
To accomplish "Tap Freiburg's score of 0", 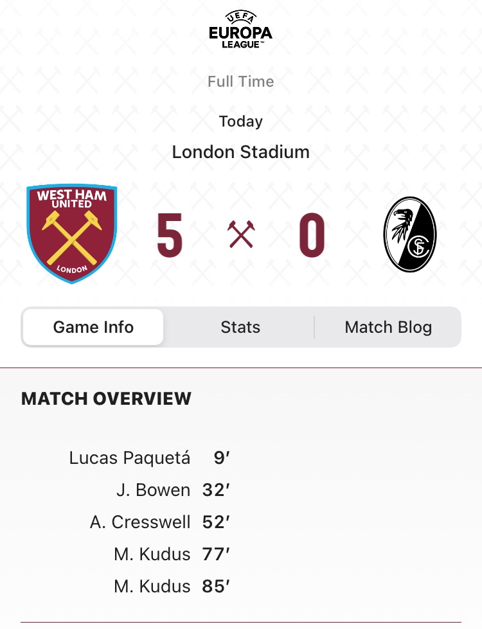I will 312,235.
